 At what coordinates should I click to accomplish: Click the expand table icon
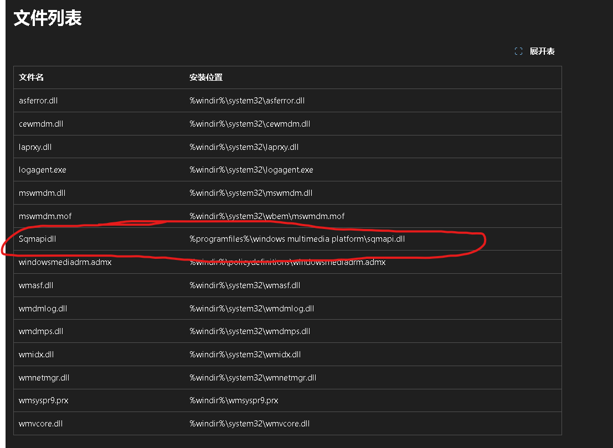coord(518,51)
